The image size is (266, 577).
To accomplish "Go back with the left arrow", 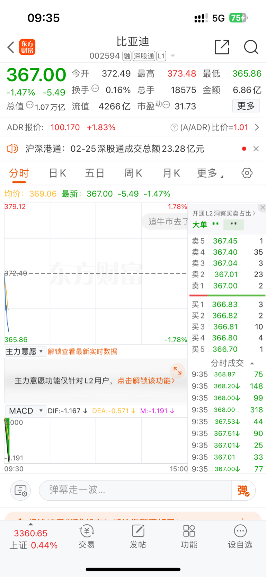I will click(x=11, y=47).
